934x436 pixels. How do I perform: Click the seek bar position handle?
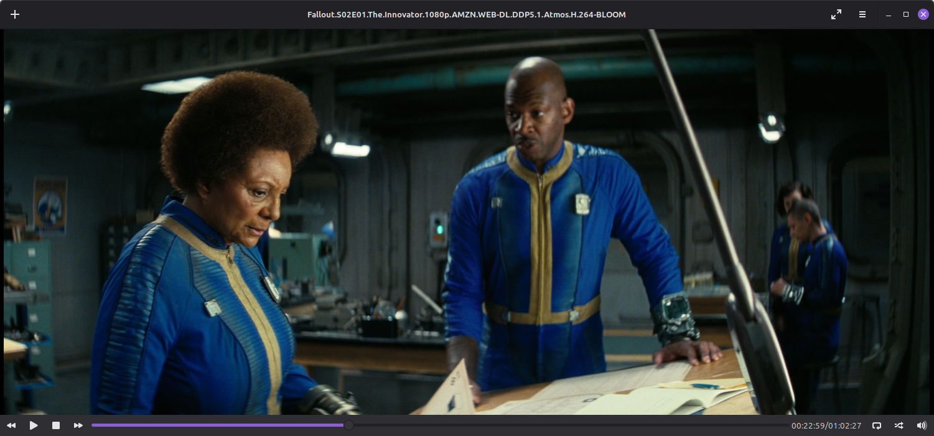(x=349, y=425)
